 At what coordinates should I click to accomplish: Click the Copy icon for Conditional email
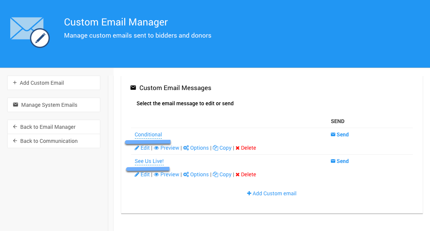coord(215,148)
